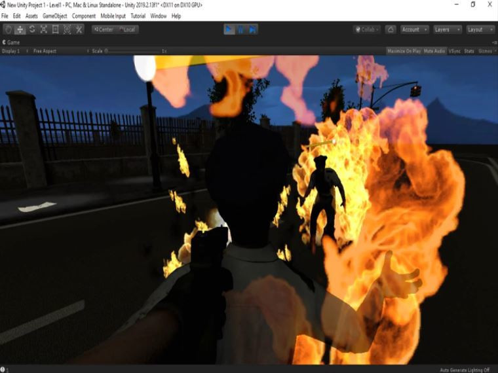Click the Unity logo in title bar
Viewport: 498px width, 373px height.
(3, 5)
